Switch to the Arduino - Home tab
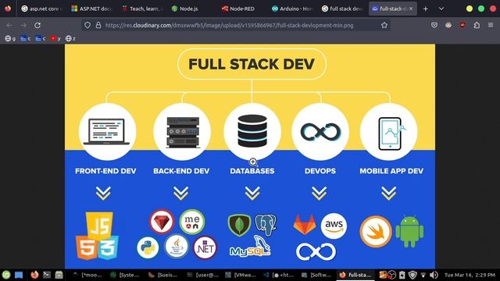 click(292, 9)
